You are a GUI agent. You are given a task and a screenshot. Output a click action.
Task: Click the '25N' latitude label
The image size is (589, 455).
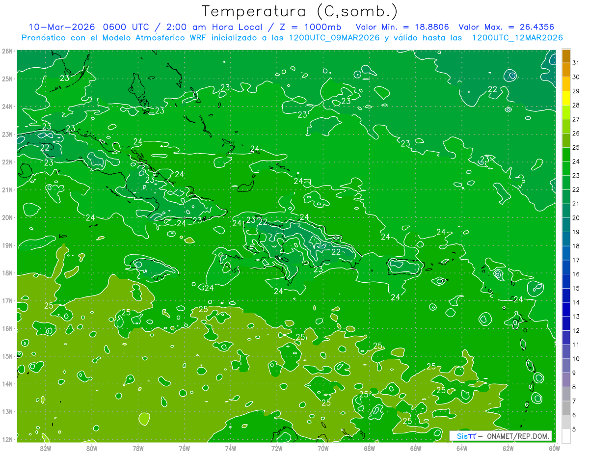coord(7,79)
